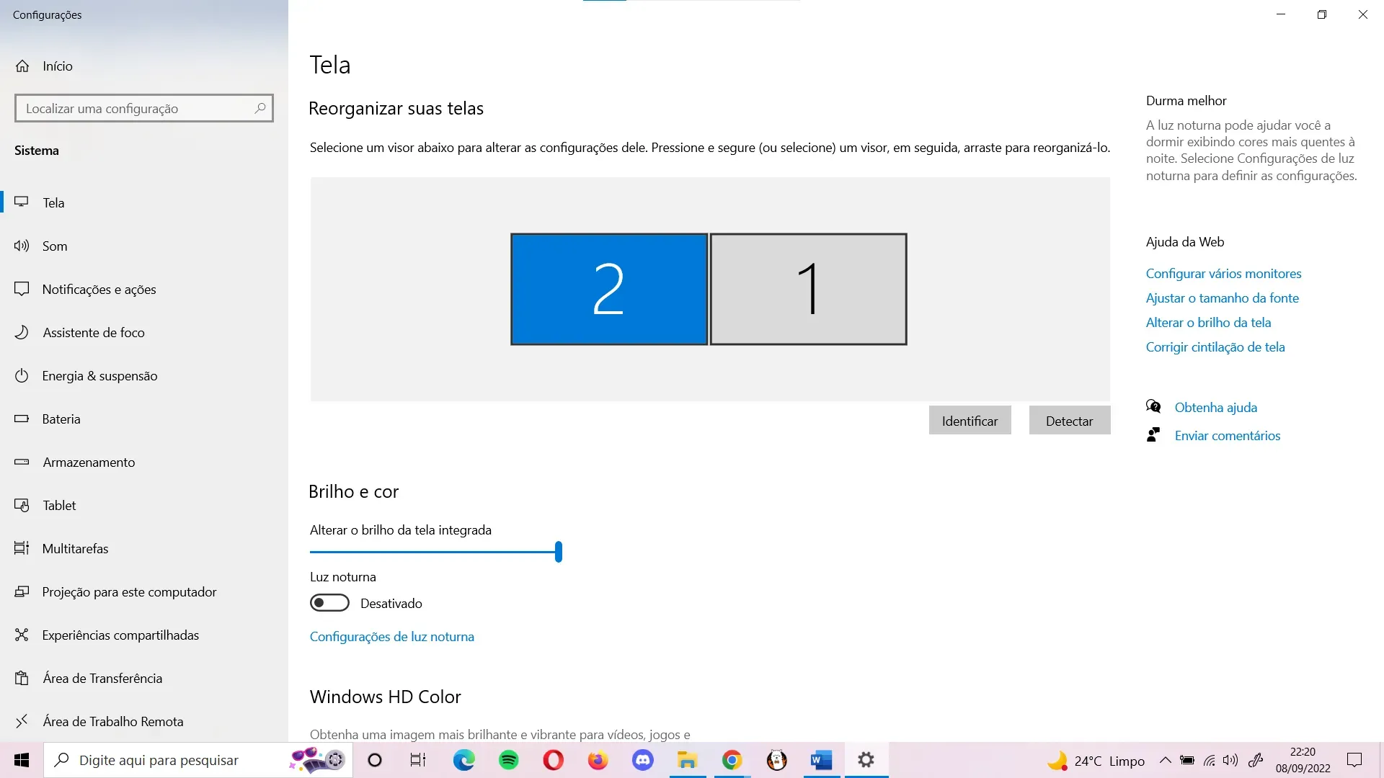Launch Microsoft Edge from taskbar
The image size is (1384, 778).
[x=463, y=760]
